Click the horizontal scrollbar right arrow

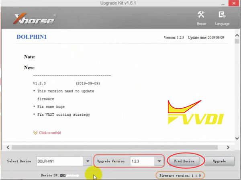coord(228,147)
